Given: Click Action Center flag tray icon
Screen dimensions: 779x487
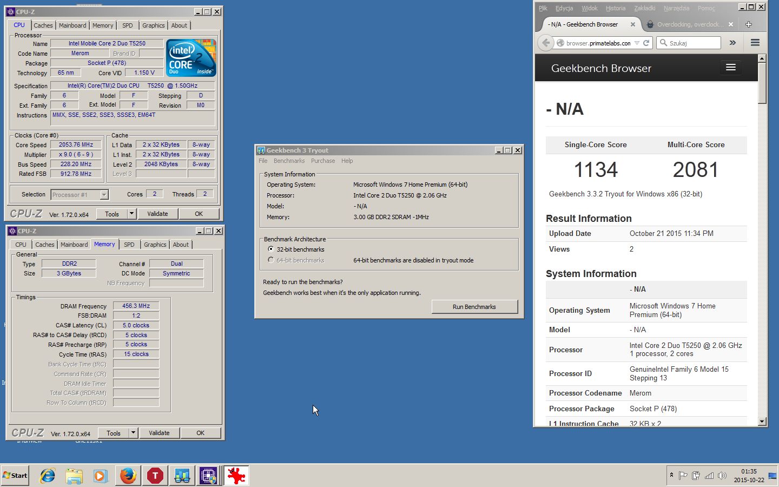Looking at the screenshot, I should [683, 476].
